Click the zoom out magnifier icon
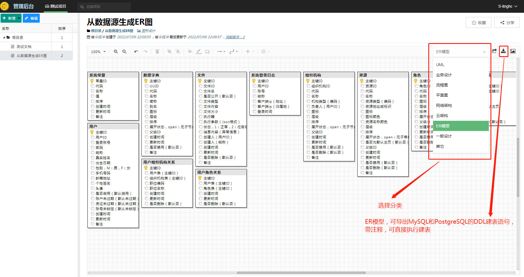This screenshot has height=277, width=524. (124, 52)
